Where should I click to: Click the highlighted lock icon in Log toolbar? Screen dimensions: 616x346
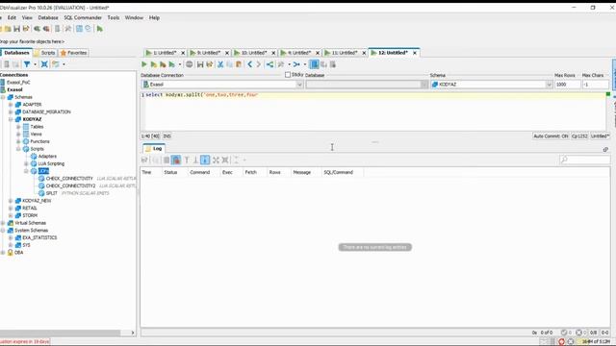point(176,160)
